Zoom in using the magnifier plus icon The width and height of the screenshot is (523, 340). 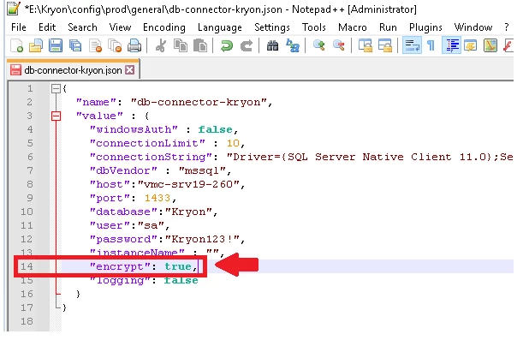319,45
